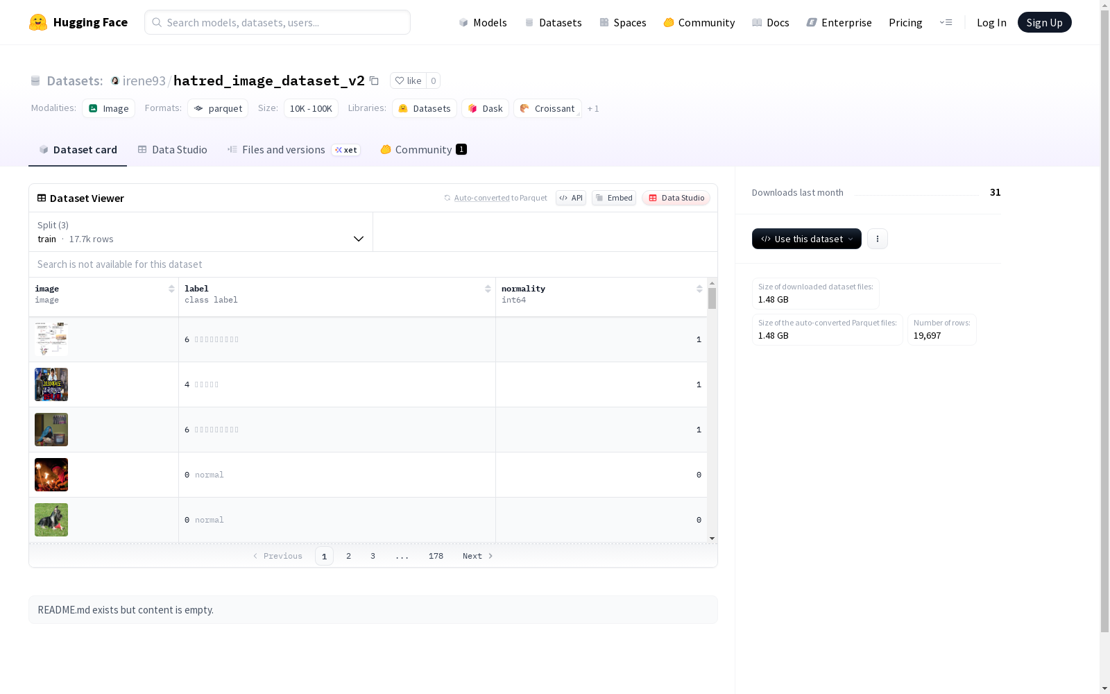Open irene93 profile link
1110x694 pixels.
144,81
